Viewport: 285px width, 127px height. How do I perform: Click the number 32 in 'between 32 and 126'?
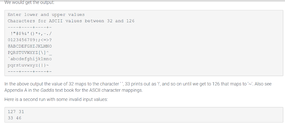pyautogui.click(x=110, y=21)
